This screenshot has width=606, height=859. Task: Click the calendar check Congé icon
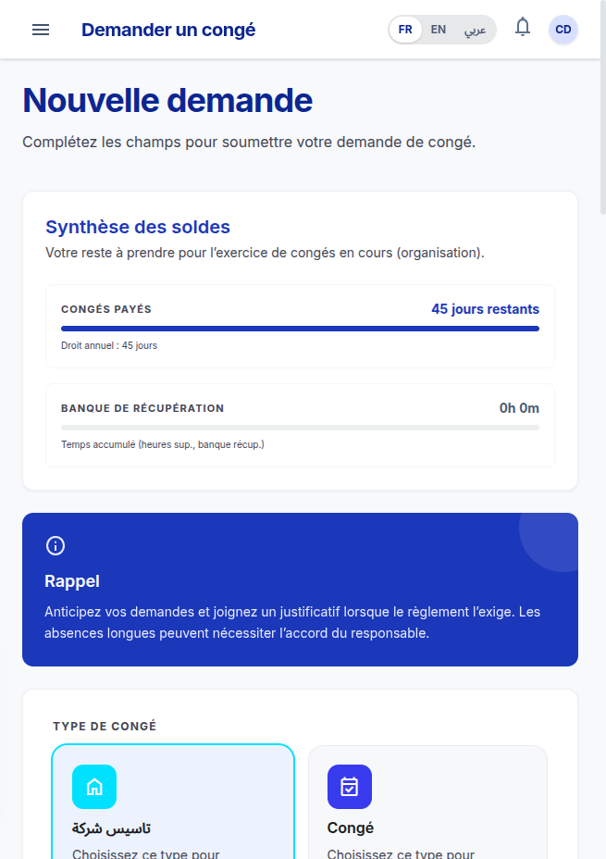(349, 787)
